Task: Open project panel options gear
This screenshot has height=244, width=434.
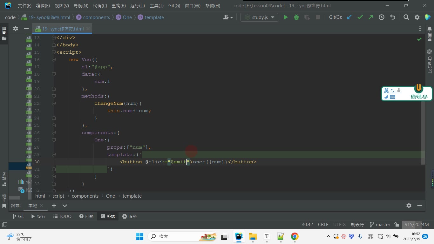Action: (16, 29)
